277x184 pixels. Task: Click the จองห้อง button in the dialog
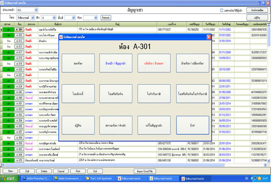coord(78,63)
